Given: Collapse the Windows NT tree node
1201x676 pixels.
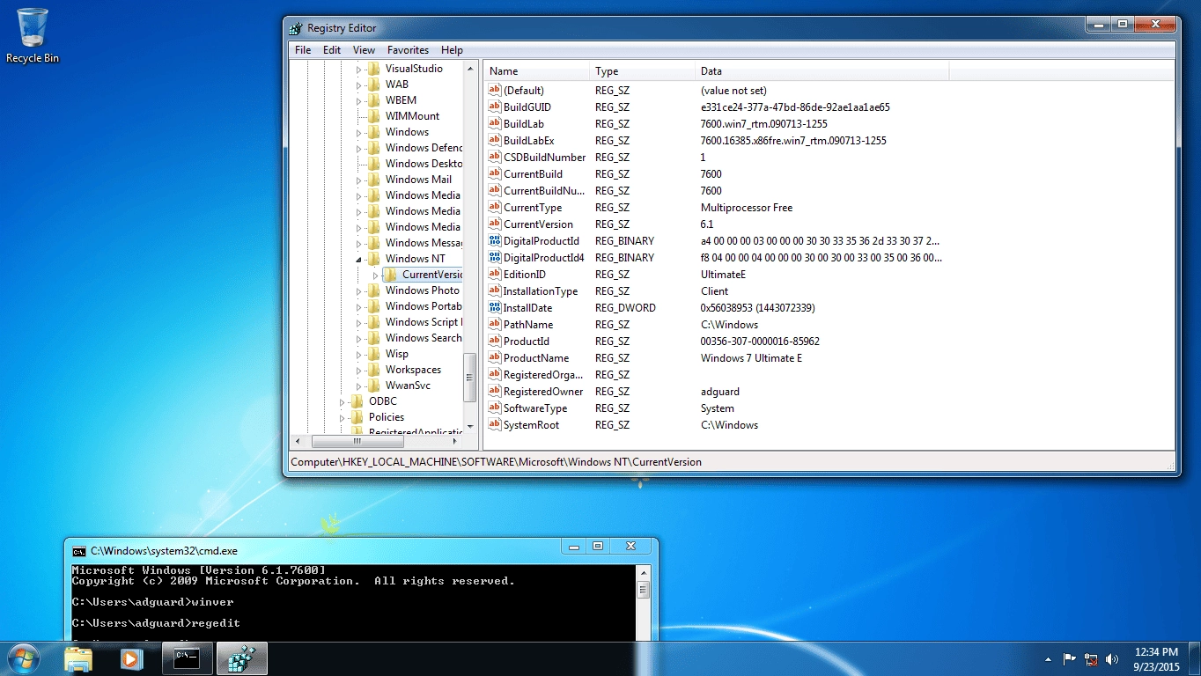Looking at the screenshot, I should [358, 260].
